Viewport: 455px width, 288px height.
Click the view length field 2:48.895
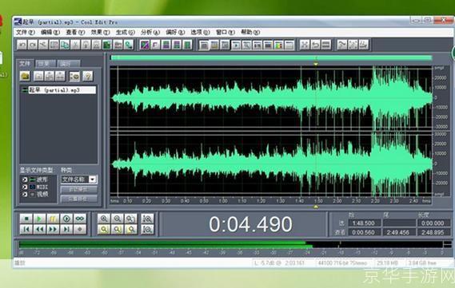pos(433,232)
